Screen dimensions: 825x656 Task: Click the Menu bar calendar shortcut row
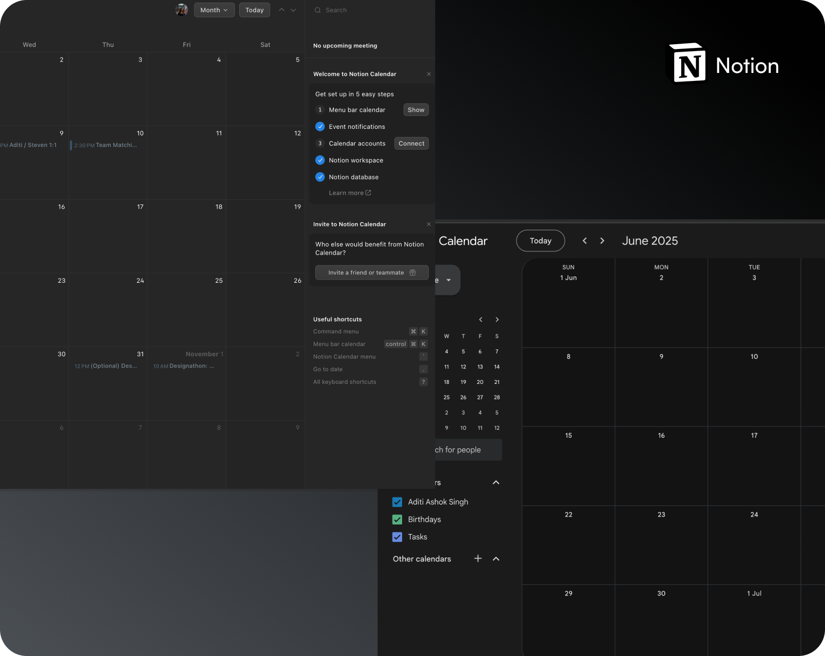[370, 344]
